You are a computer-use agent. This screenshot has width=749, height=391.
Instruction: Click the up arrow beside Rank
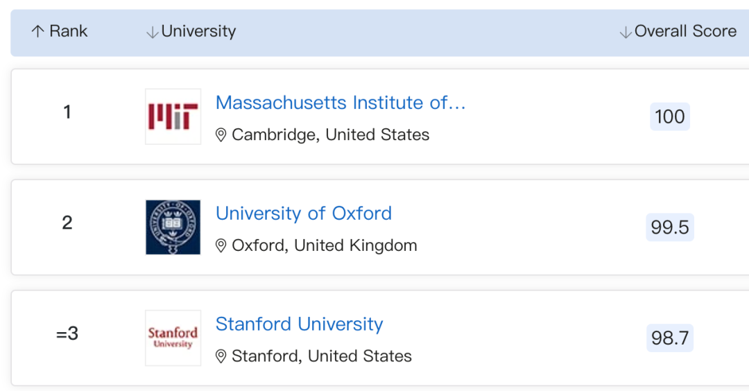(37, 31)
